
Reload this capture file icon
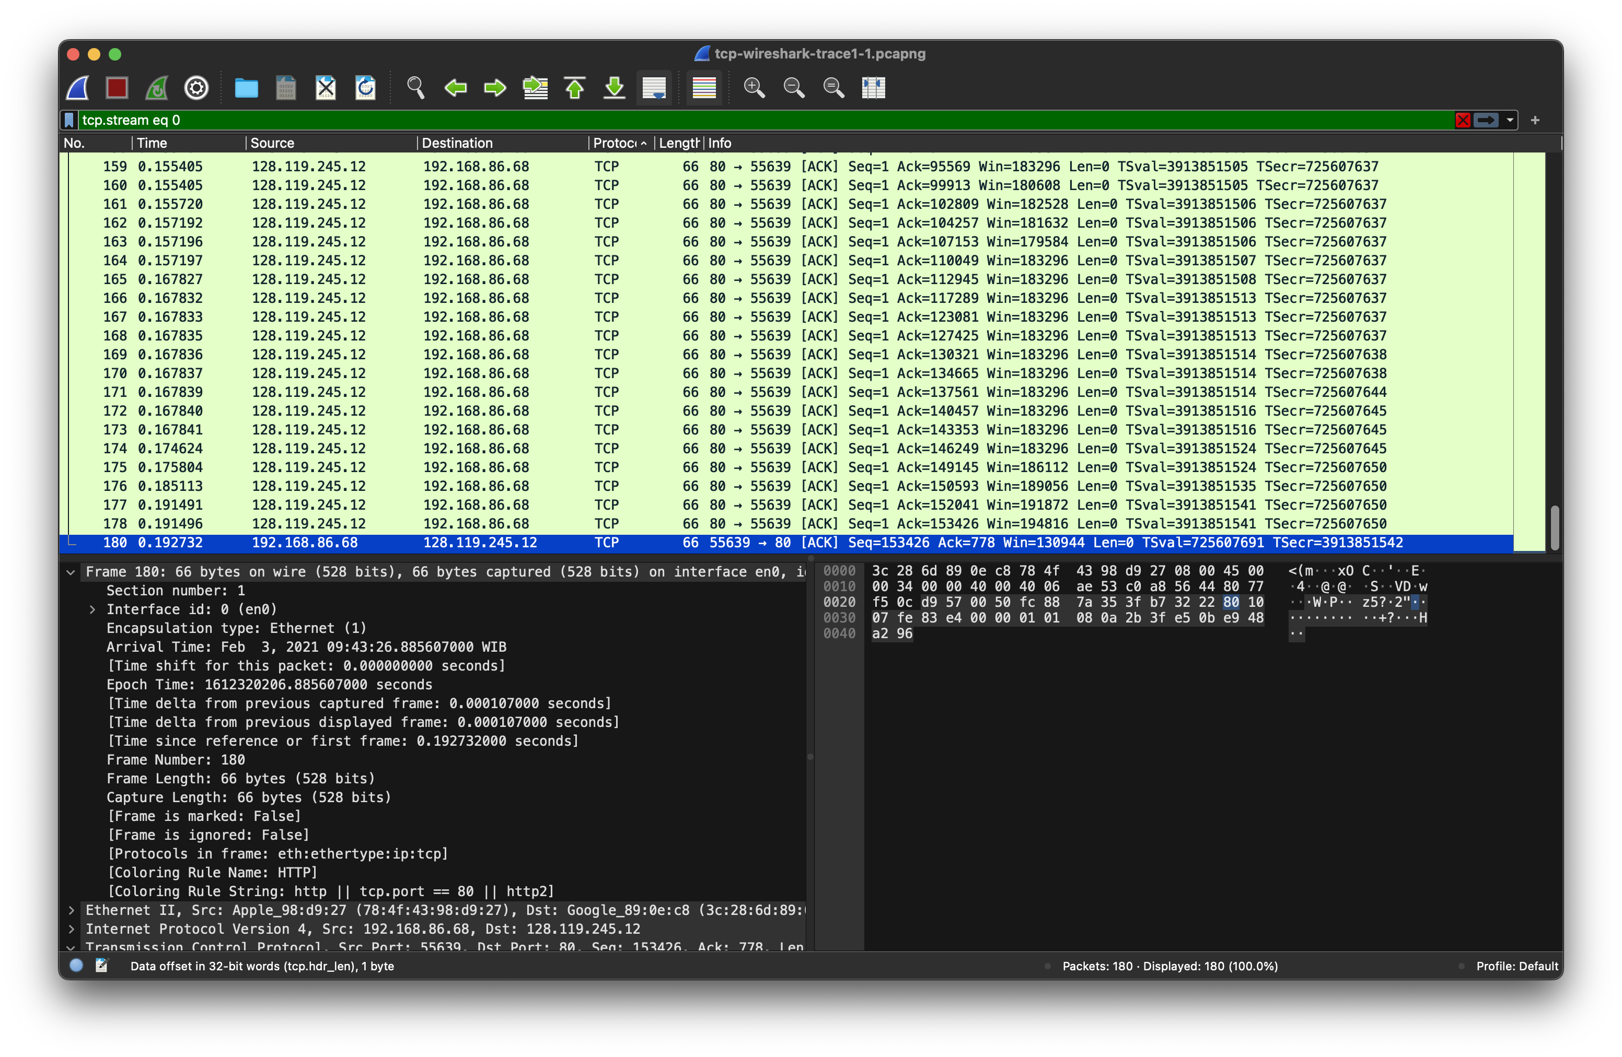tap(365, 88)
